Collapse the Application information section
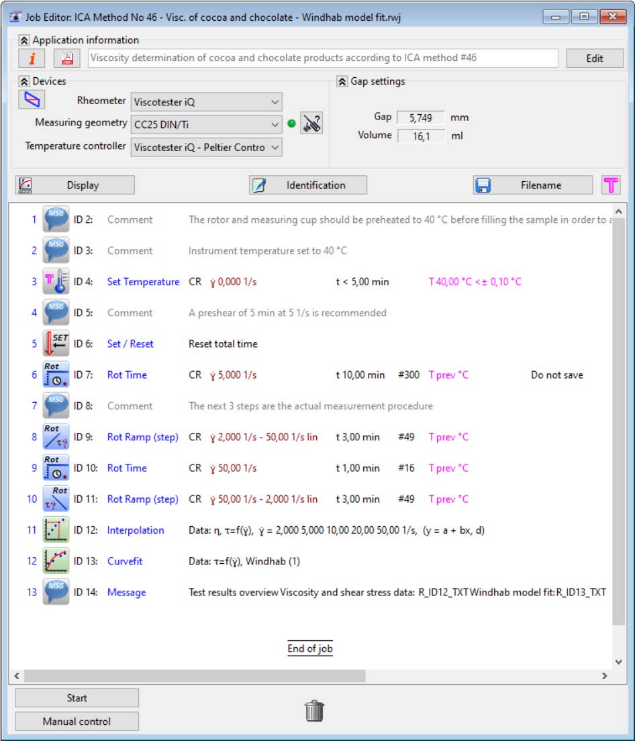 pyautogui.click(x=24, y=40)
